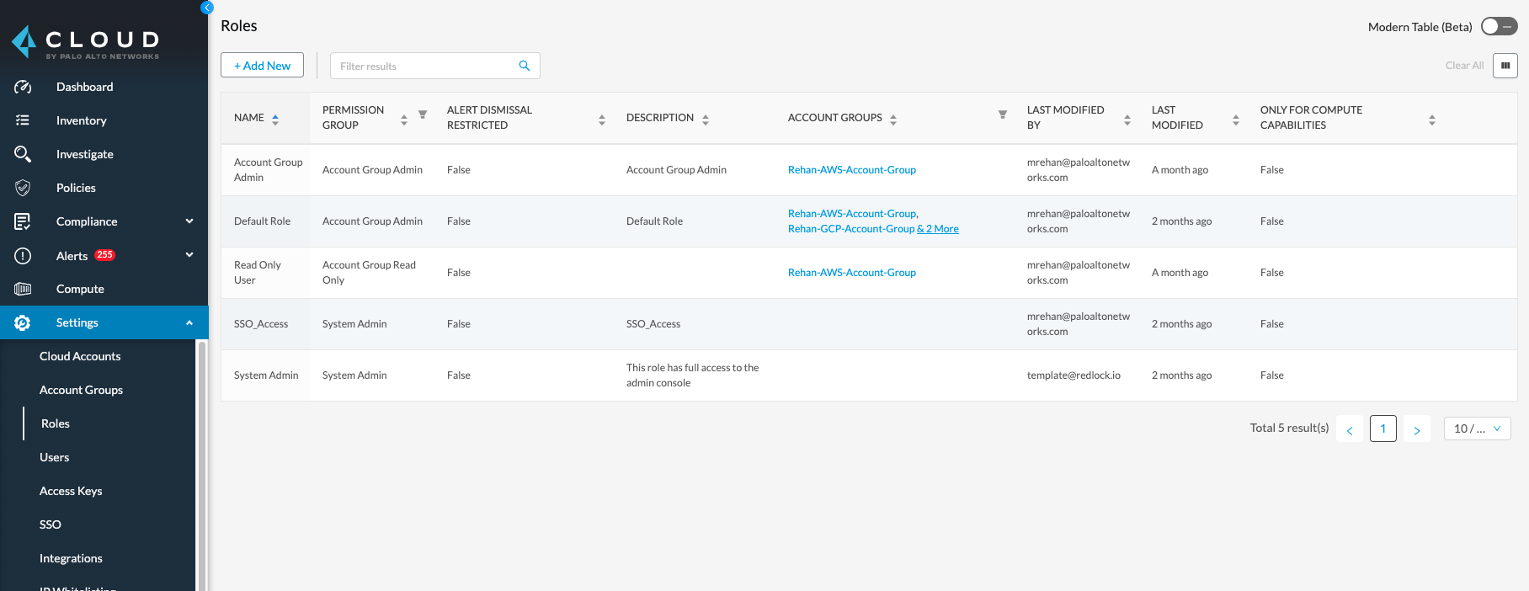Click the search icon in filter box

click(x=525, y=66)
